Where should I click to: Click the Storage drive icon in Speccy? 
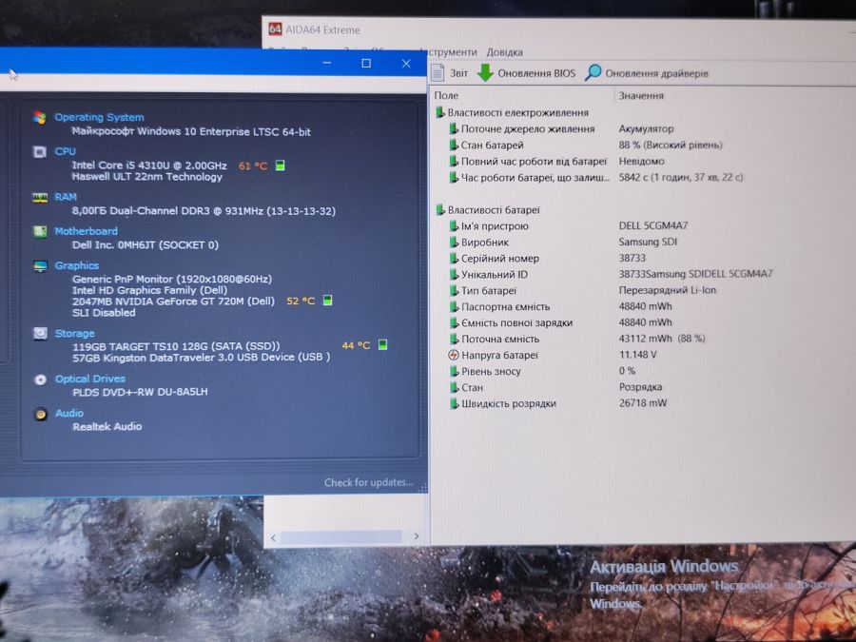pos(40,333)
